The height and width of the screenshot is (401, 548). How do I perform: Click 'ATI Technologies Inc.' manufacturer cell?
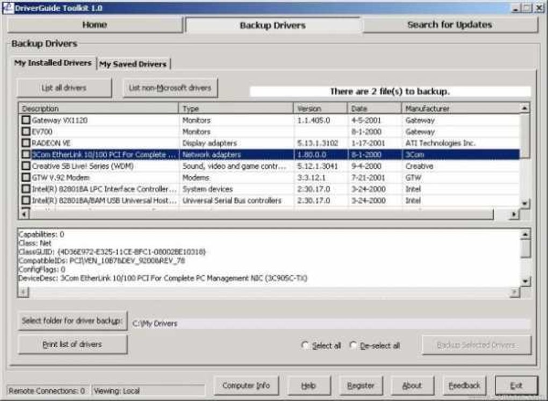click(x=441, y=143)
